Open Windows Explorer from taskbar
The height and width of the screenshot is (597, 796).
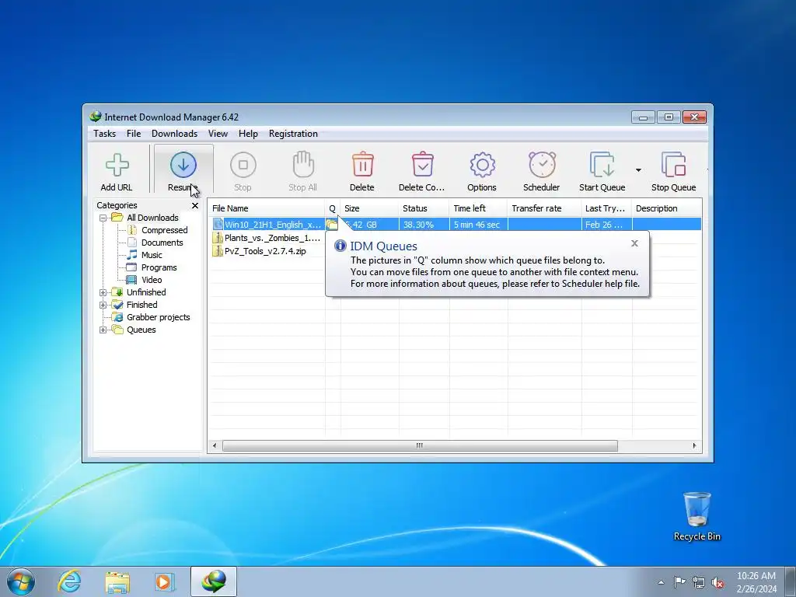pos(117,582)
